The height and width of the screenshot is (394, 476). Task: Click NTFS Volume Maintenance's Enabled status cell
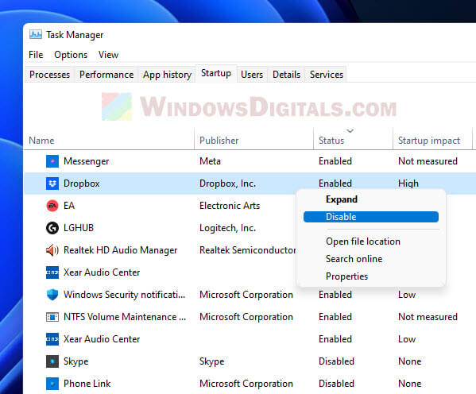(335, 317)
